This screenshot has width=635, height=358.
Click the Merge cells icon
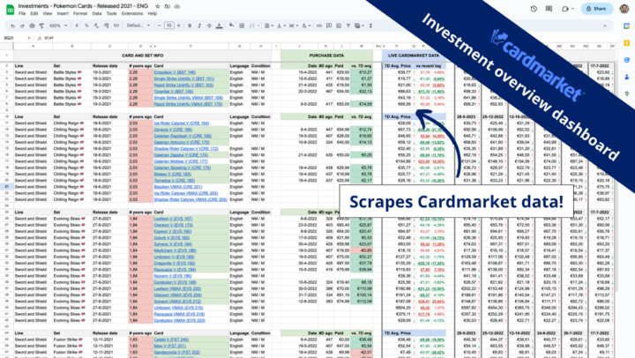click(x=252, y=26)
